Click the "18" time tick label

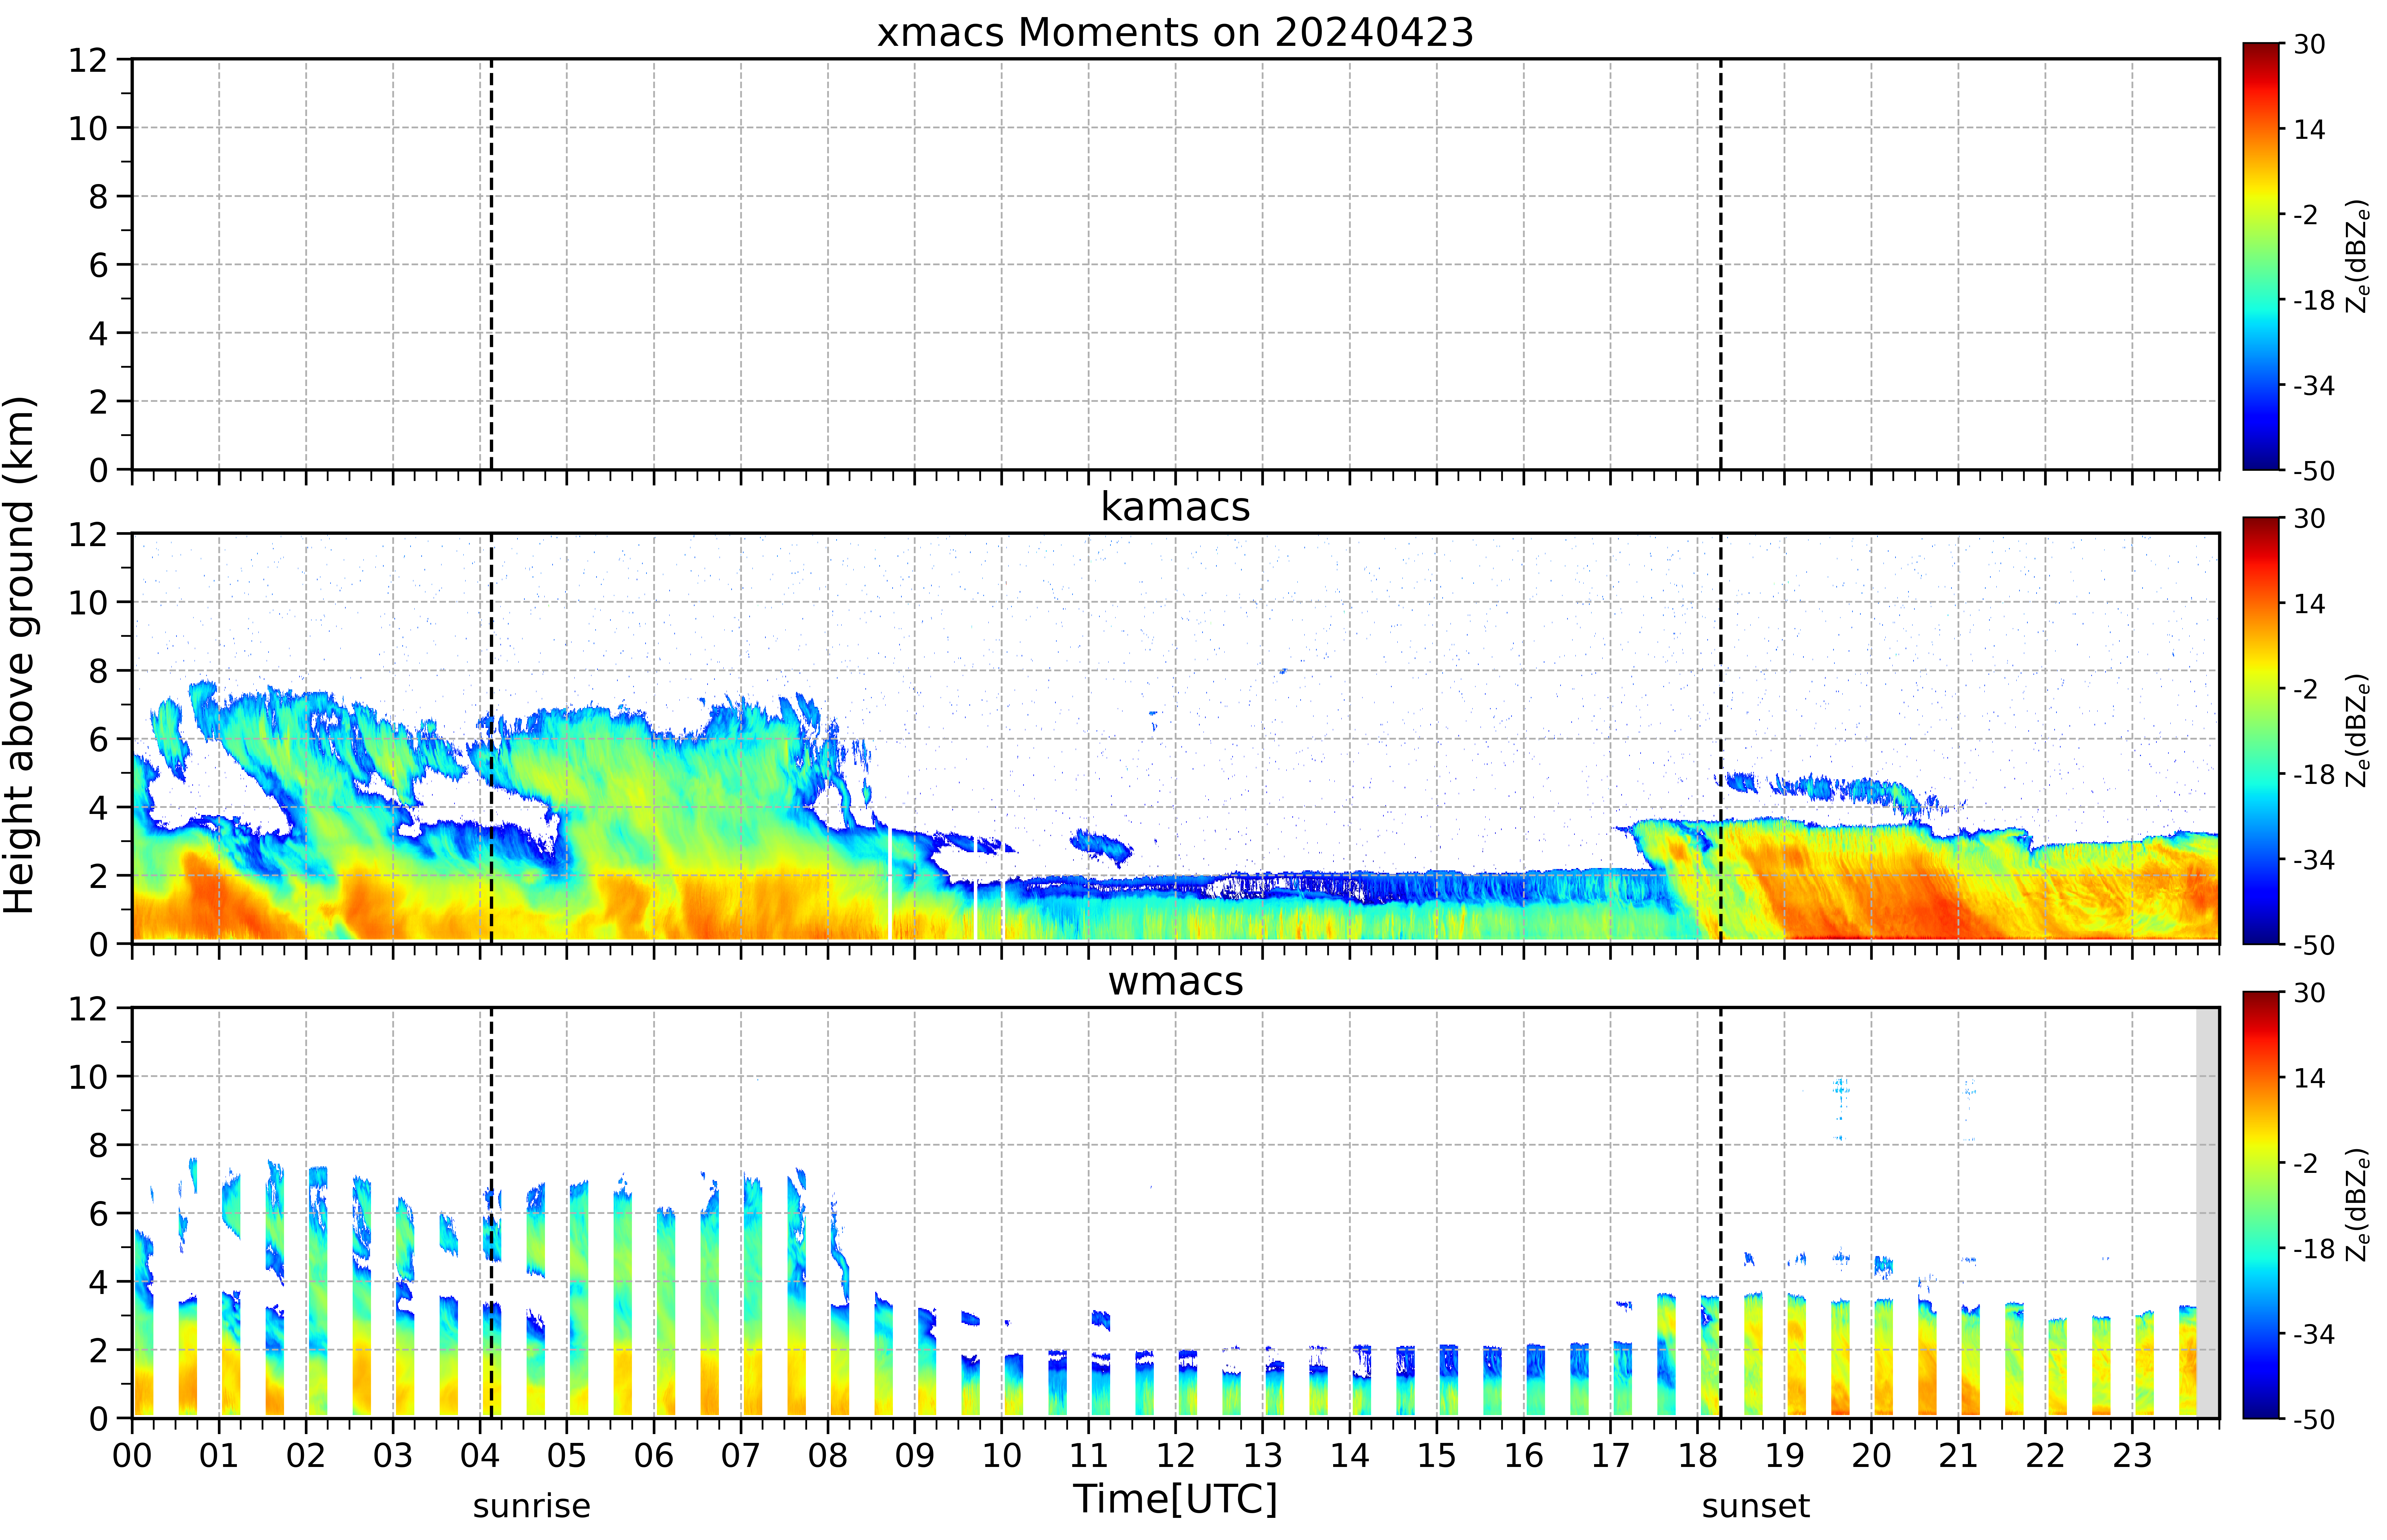[1698, 1456]
